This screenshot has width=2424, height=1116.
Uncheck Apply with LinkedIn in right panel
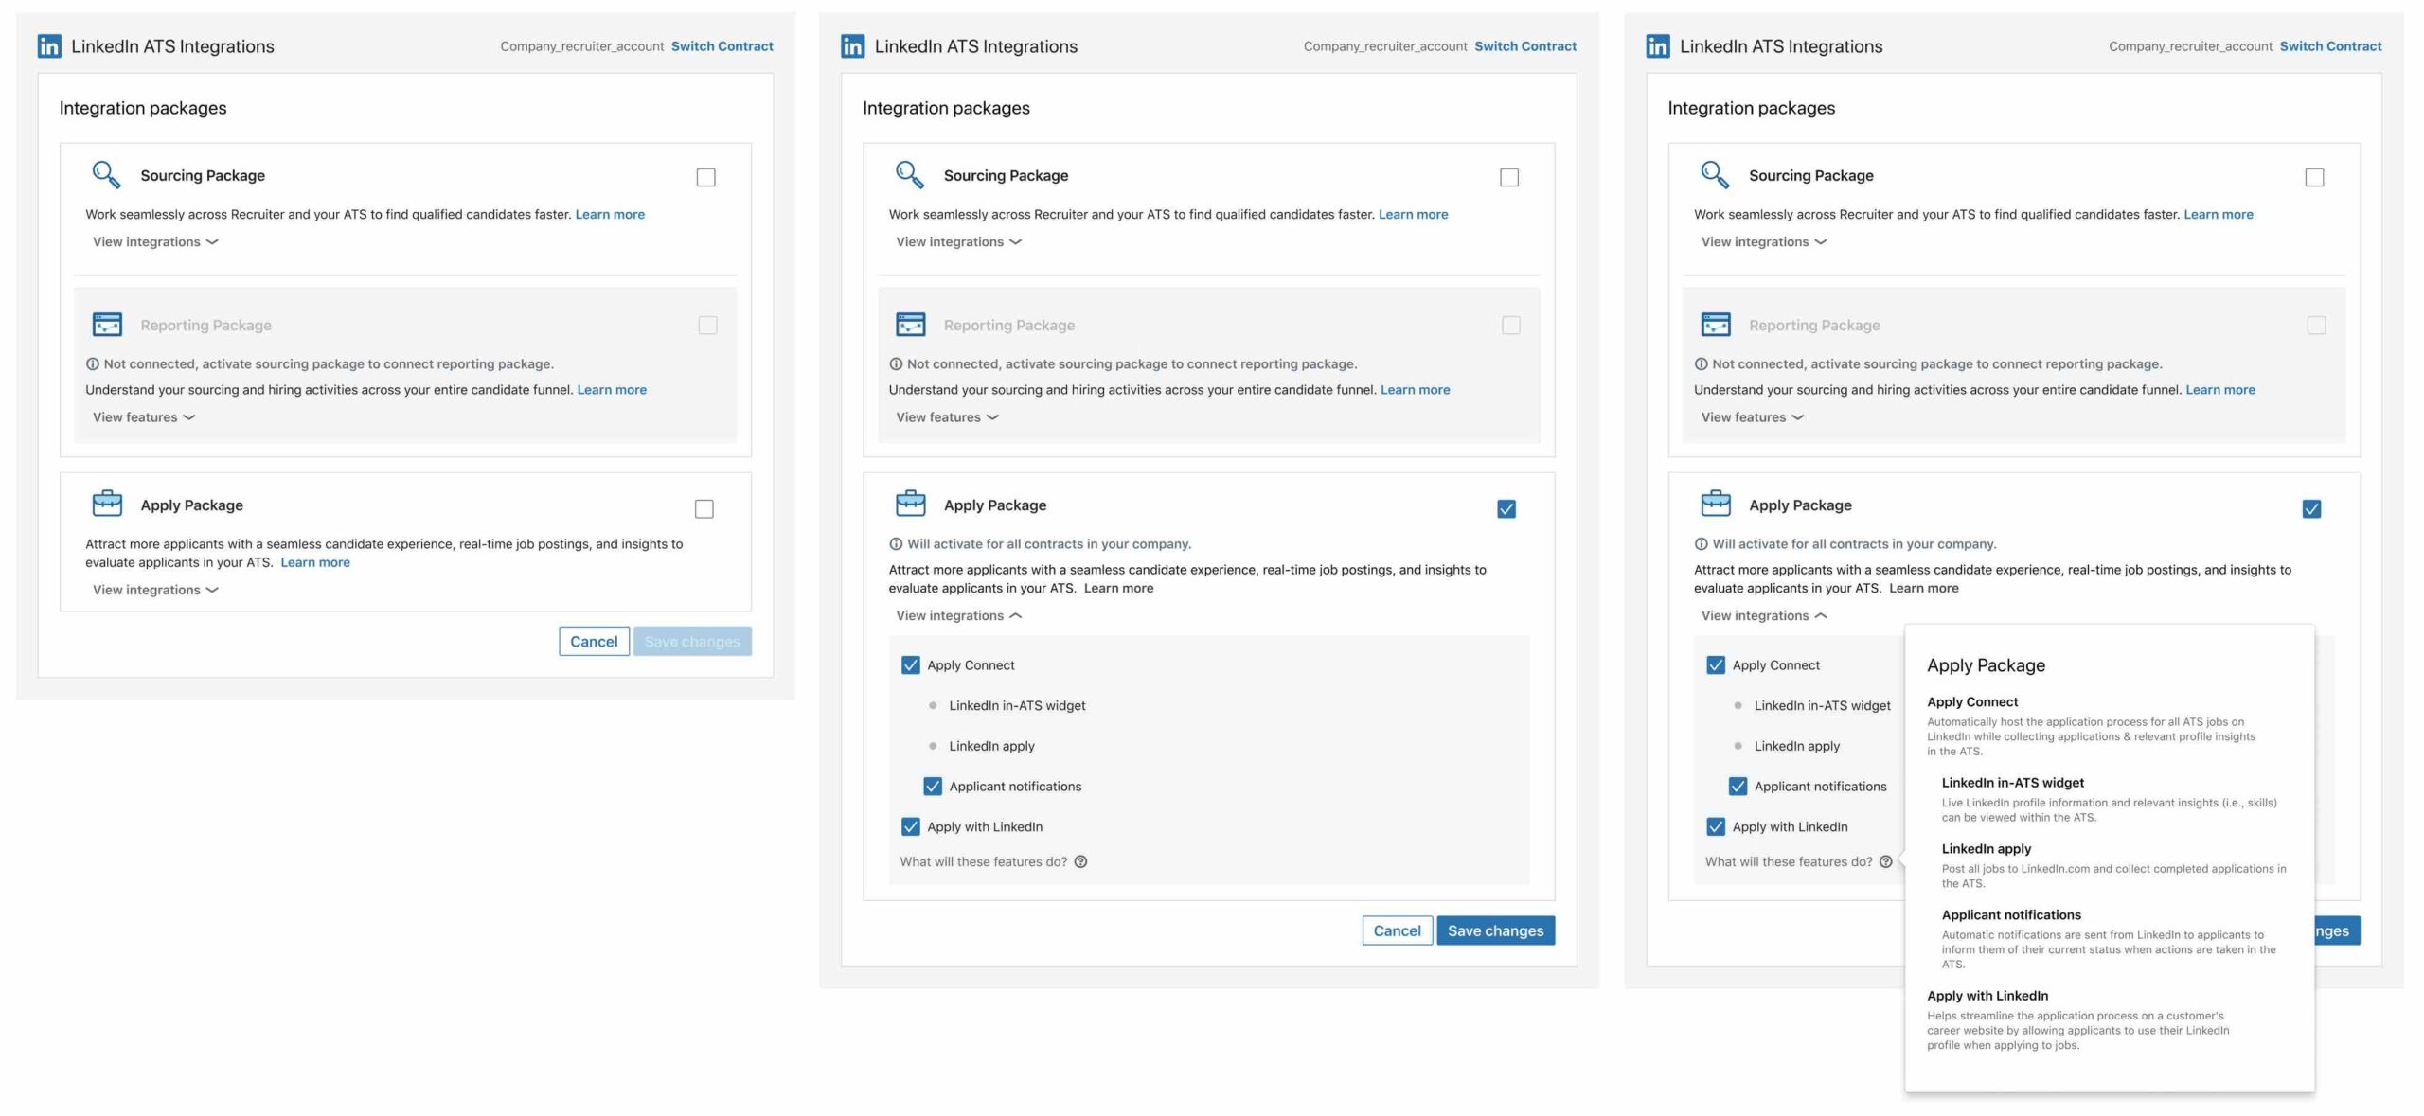tap(1716, 827)
